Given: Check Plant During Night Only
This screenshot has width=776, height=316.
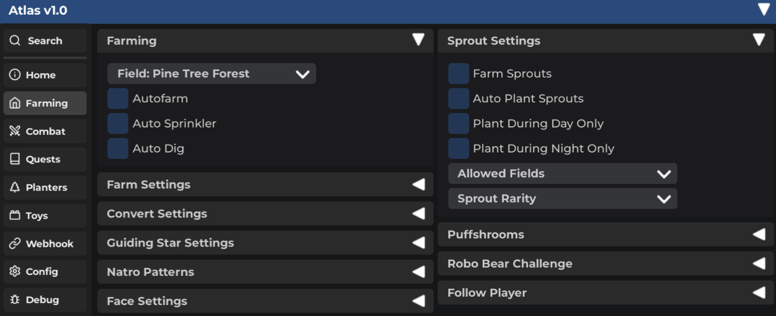Looking at the screenshot, I should (x=459, y=149).
